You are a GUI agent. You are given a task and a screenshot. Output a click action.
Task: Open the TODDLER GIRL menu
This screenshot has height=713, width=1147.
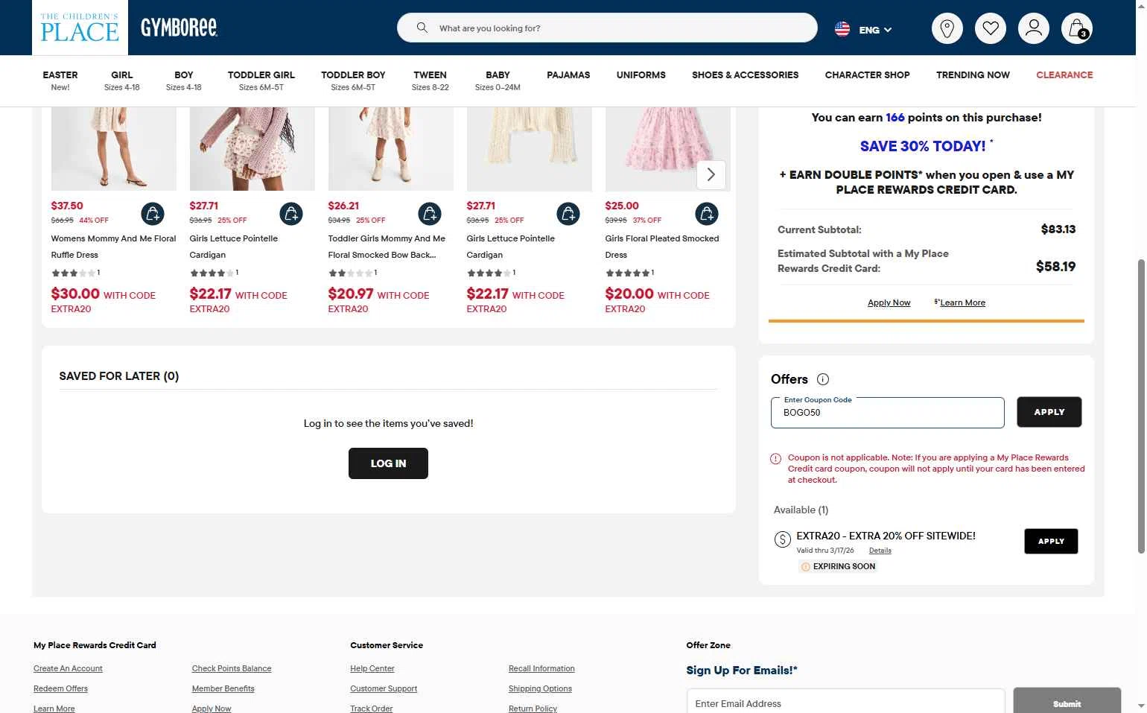[261, 80]
